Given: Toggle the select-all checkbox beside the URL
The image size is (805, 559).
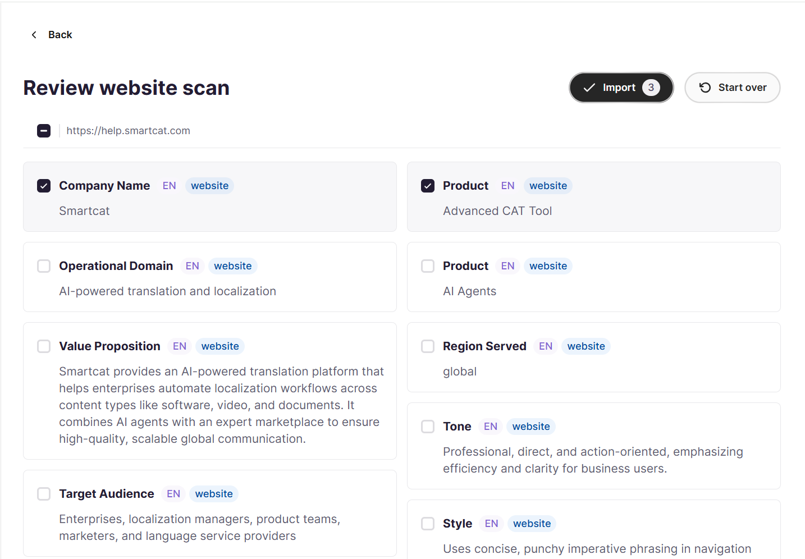Looking at the screenshot, I should point(44,131).
